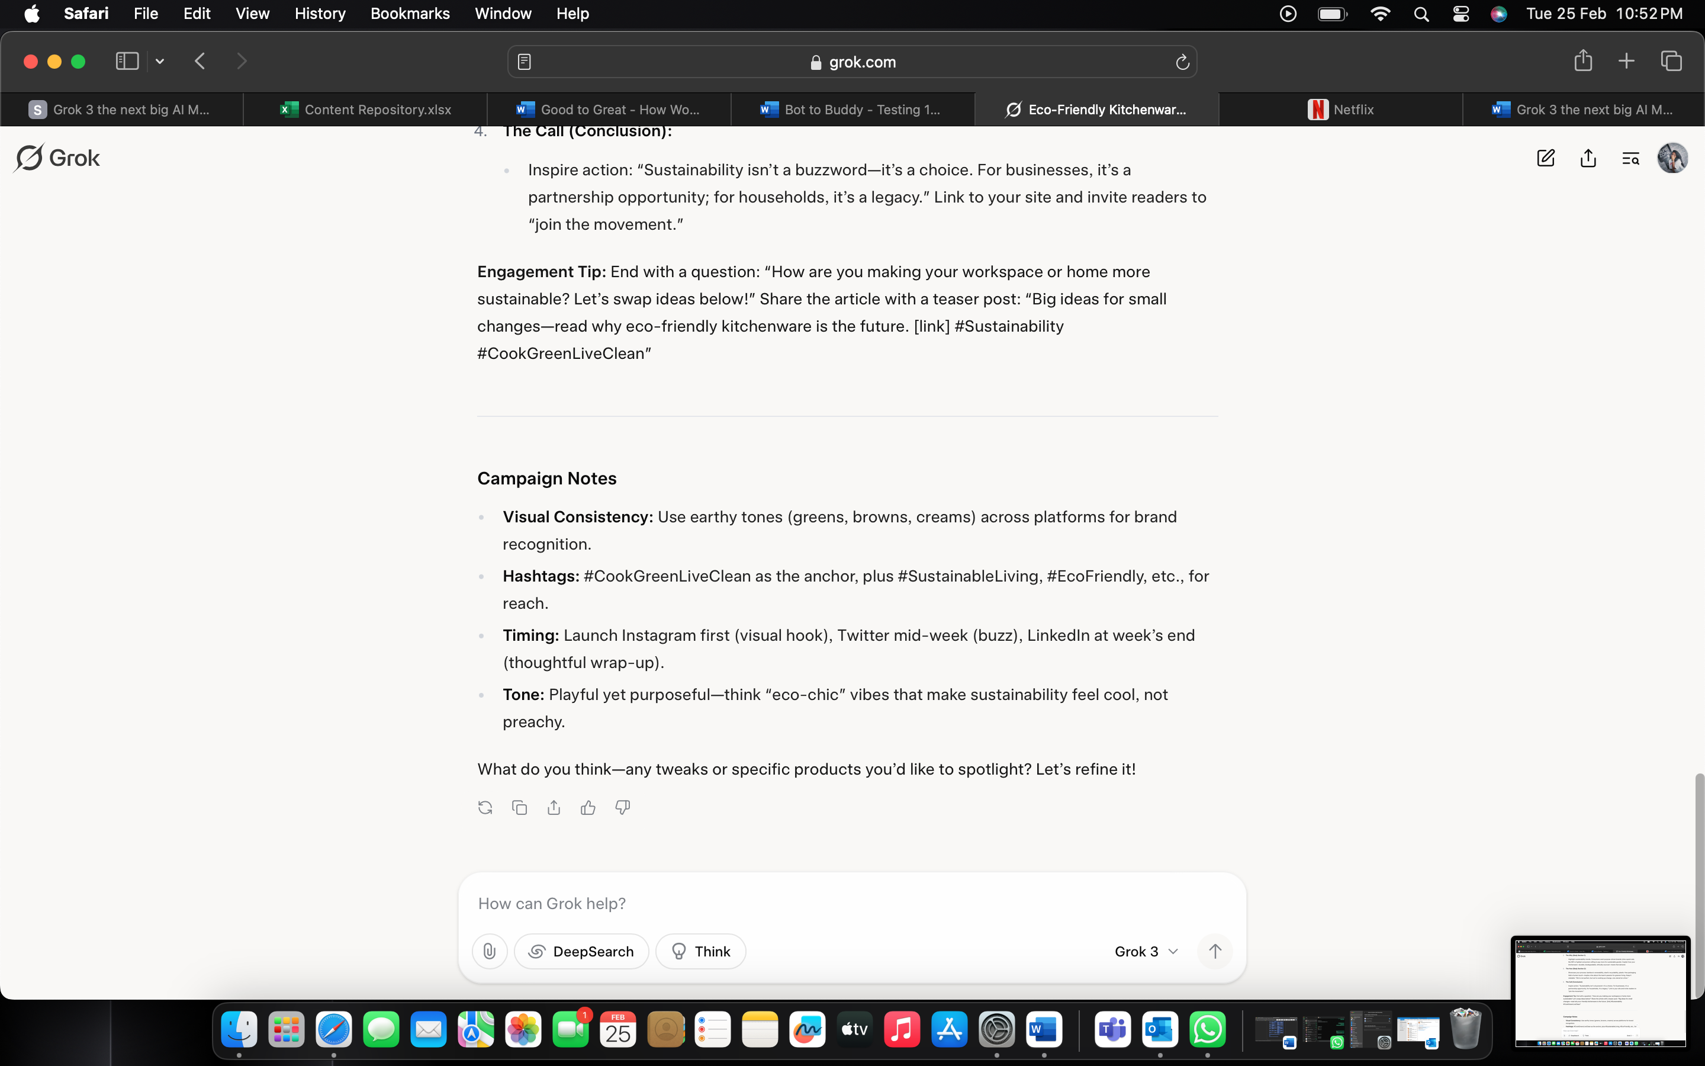Open Spotlight search

(x=1421, y=14)
